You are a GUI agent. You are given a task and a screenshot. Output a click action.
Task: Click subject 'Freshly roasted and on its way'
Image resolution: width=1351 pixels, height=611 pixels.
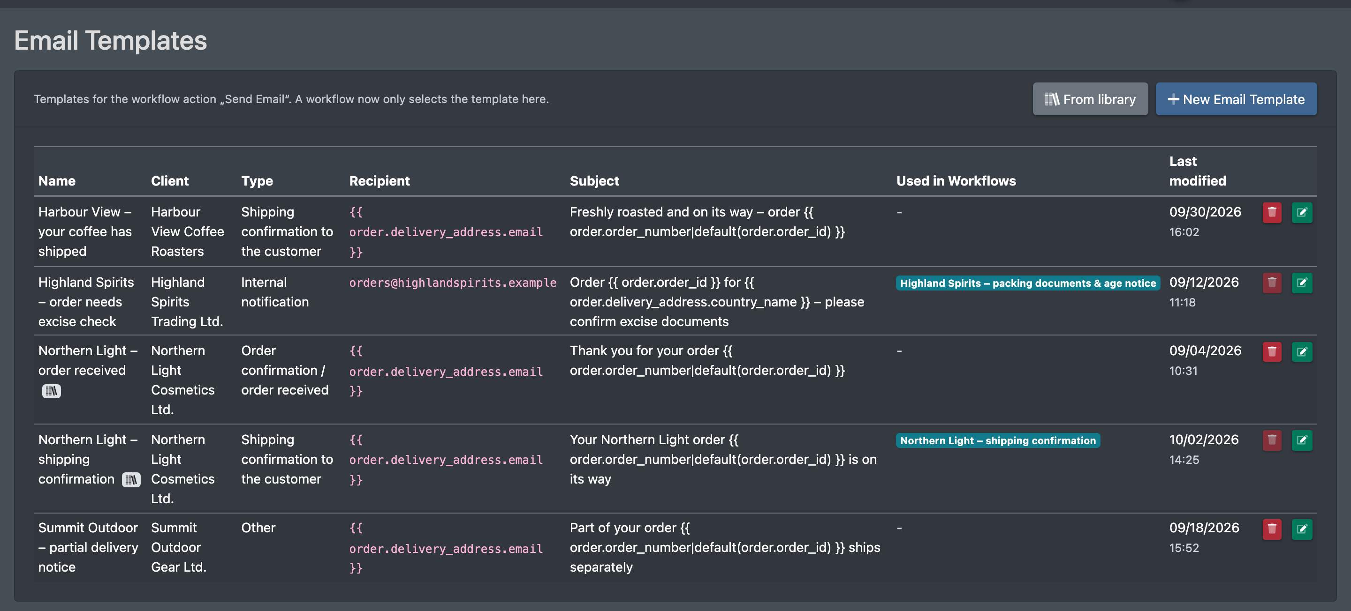[x=707, y=222]
